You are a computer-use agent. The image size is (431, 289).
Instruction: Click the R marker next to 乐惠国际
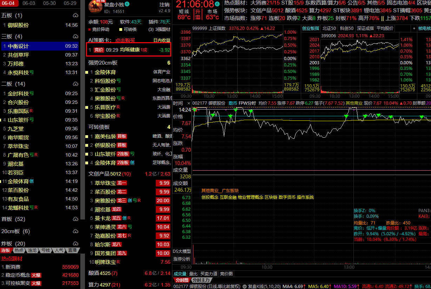(31, 111)
